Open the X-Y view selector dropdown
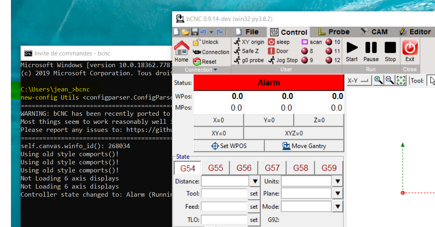The width and height of the screenshot is (435, 227). (359, 81)
